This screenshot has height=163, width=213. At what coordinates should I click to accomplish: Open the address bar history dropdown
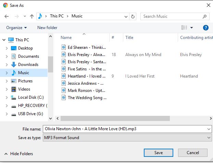126,16
